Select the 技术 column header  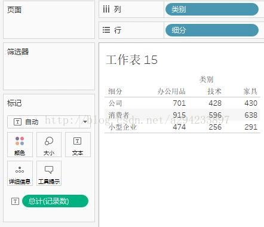[214, 91]
